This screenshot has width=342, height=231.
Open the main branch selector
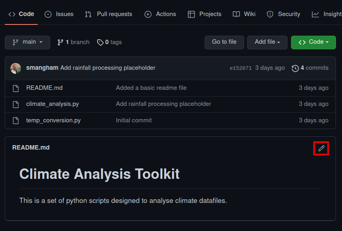[27, 42]
